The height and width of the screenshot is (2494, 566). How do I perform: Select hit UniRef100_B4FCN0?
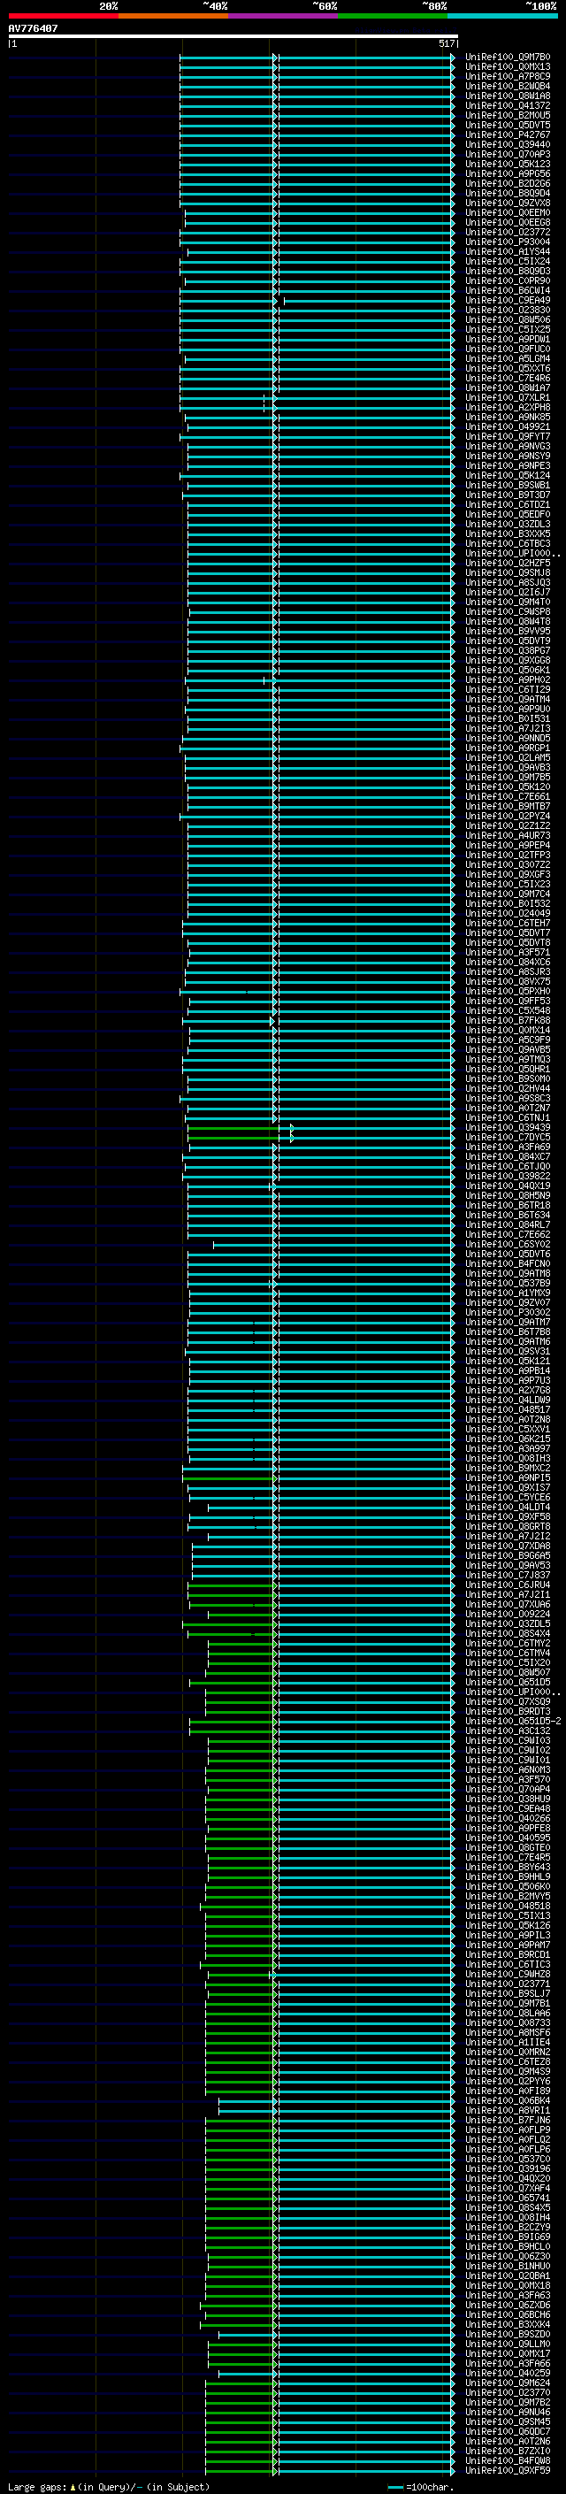point(508,1263)
